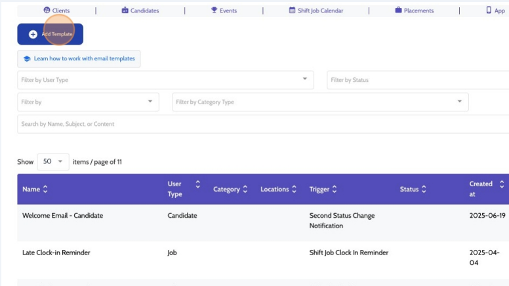Click the Clients smiley icon
This screenshot has width=509, height=286.
pos(47,10)
